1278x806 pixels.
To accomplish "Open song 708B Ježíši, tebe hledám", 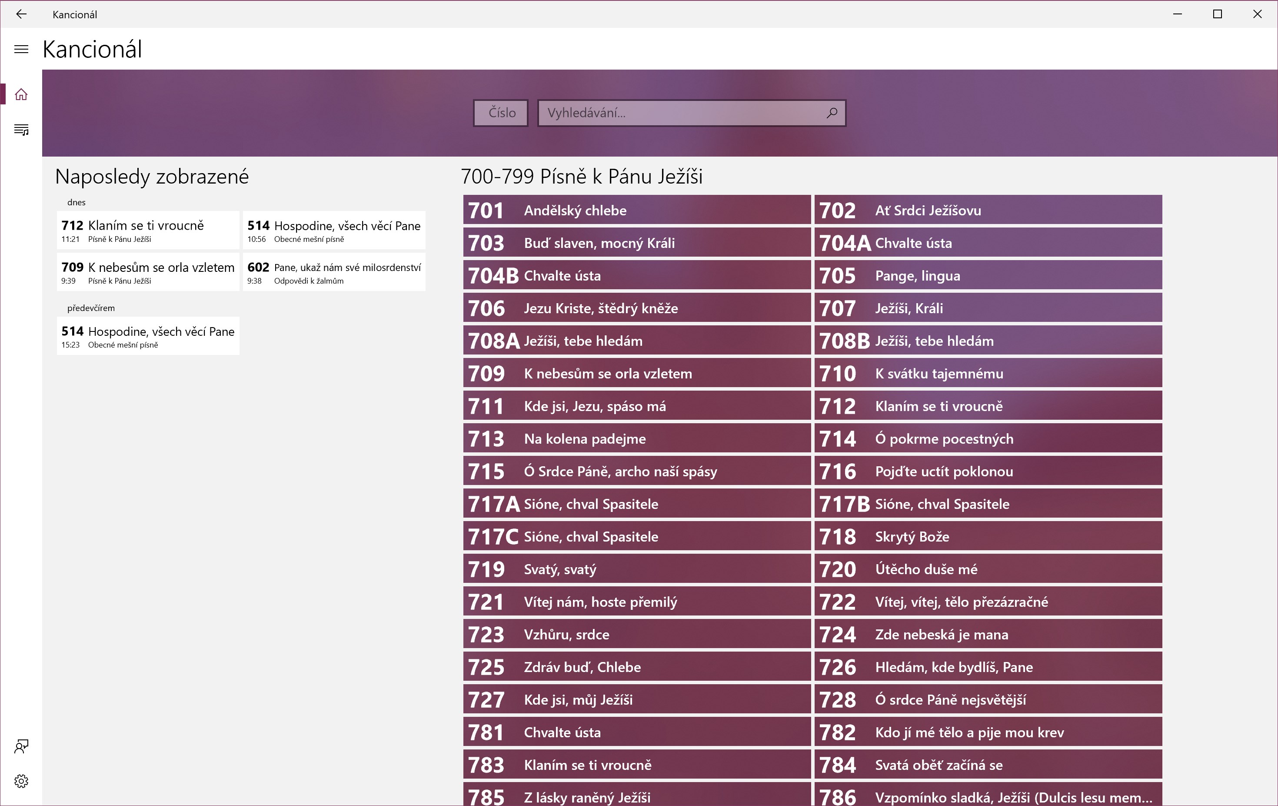I will point(988,341).
